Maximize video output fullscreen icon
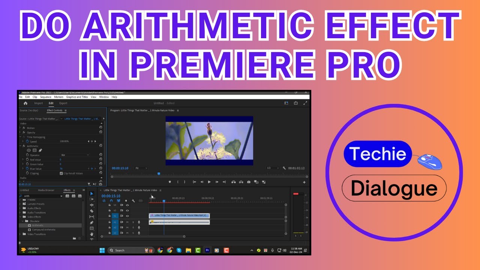 pos(305,103)
